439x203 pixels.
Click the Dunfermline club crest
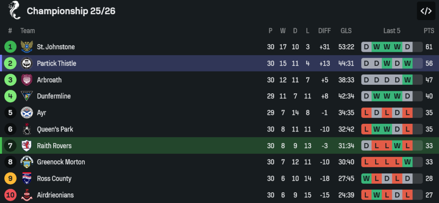click(x=27, y=96)
